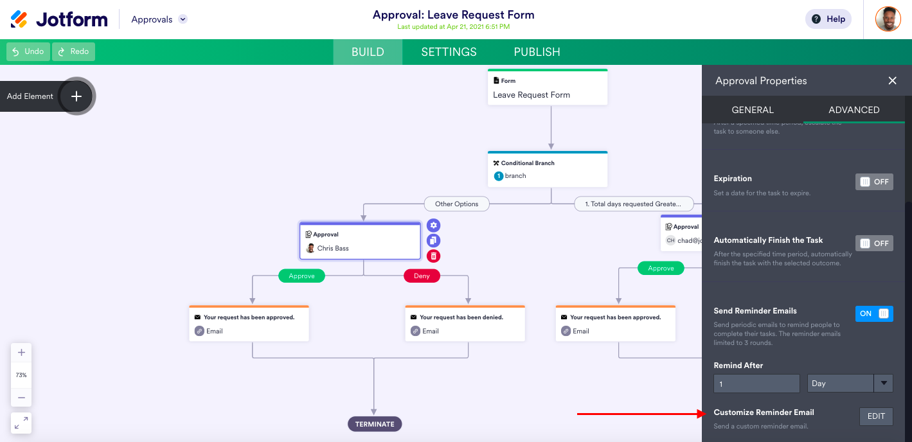Zoom in on the workflow canvas
This screenshot has height=442, width=912.
click(x=21, y=353)
